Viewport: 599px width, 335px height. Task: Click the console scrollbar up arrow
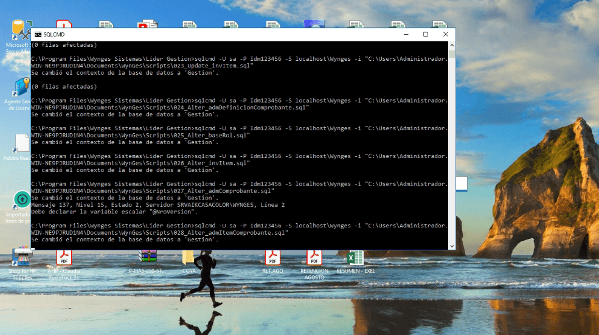pos(451,45)
